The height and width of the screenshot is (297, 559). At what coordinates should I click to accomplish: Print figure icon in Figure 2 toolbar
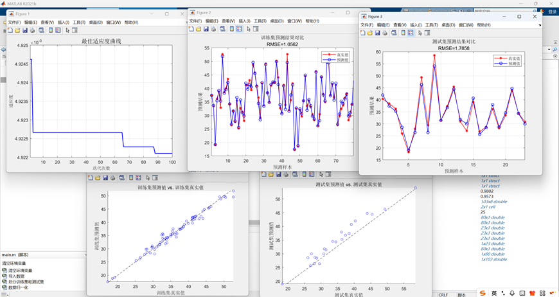(213, 29)
